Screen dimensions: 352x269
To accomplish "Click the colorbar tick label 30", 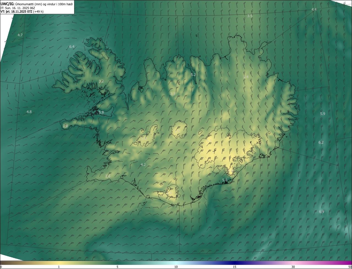I will coord(293,267).
